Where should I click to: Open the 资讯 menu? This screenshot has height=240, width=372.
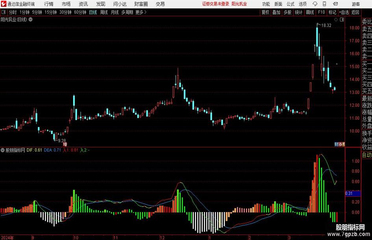coord(83,4)
